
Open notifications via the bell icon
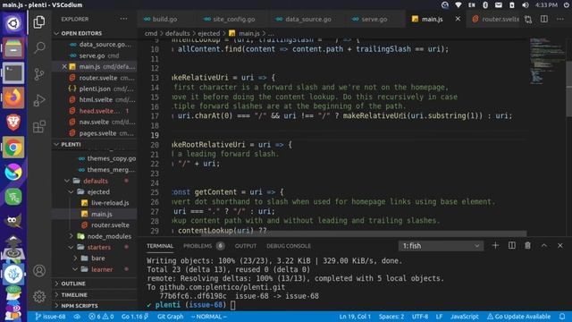click(562, 317)
